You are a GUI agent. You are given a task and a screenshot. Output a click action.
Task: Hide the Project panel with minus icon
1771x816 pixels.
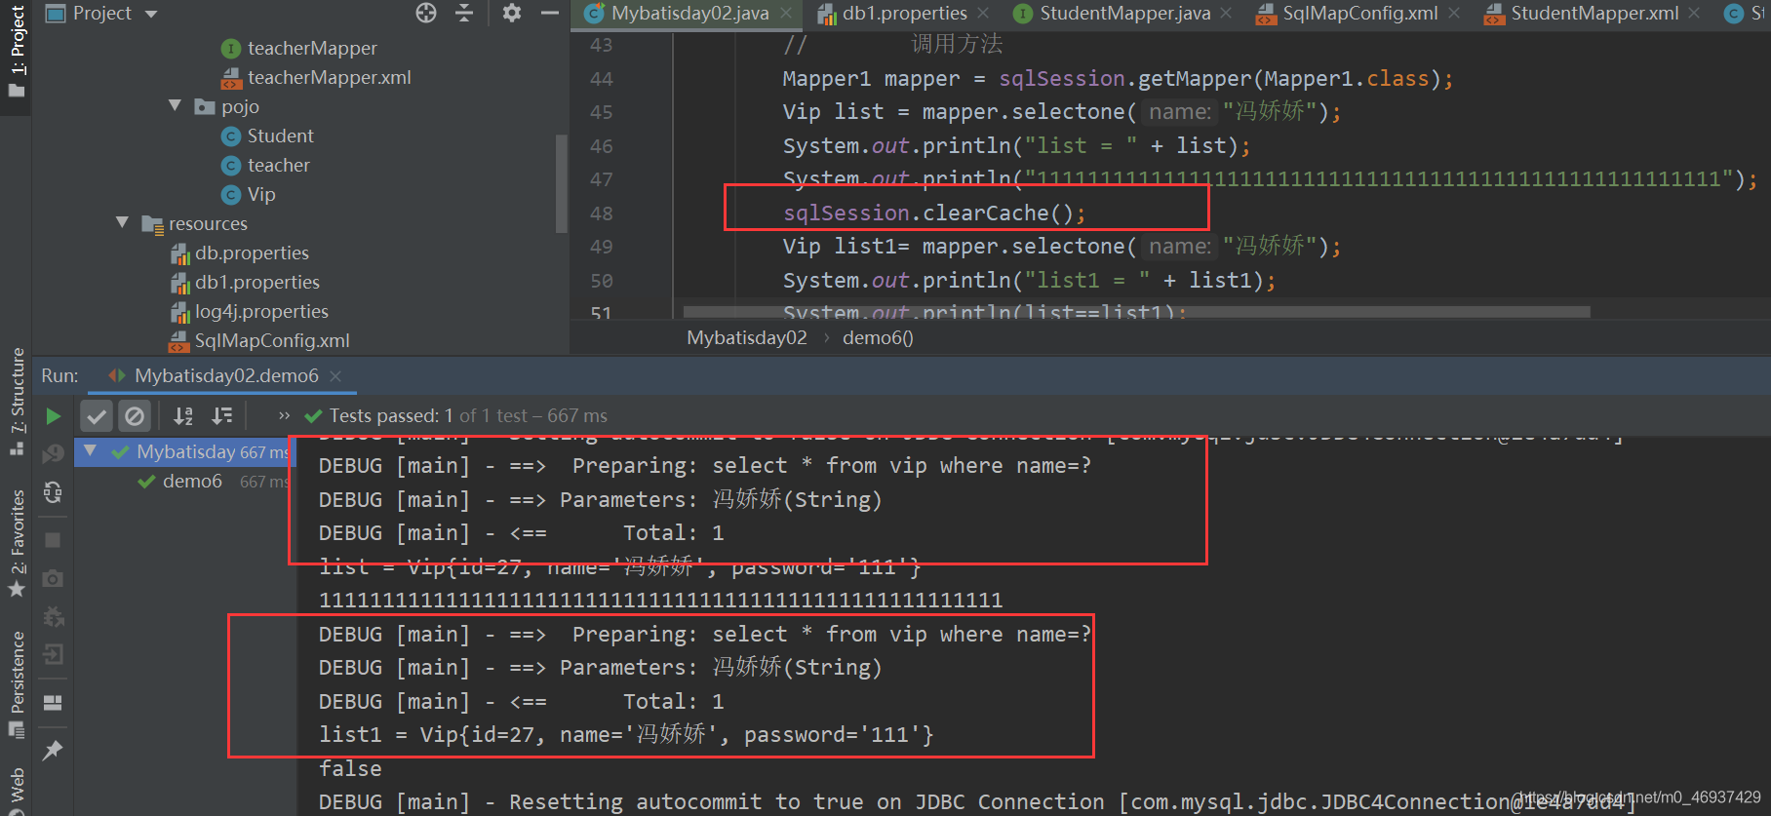[550, 13]
